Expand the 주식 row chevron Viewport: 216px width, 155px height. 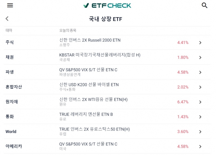click(200, 43)
